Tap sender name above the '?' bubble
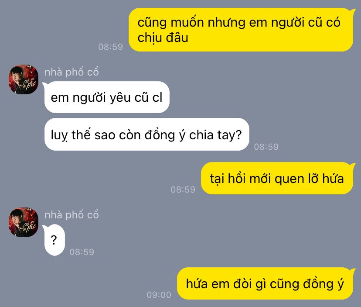This screenshot has height=307, width=361. [72, 214]
